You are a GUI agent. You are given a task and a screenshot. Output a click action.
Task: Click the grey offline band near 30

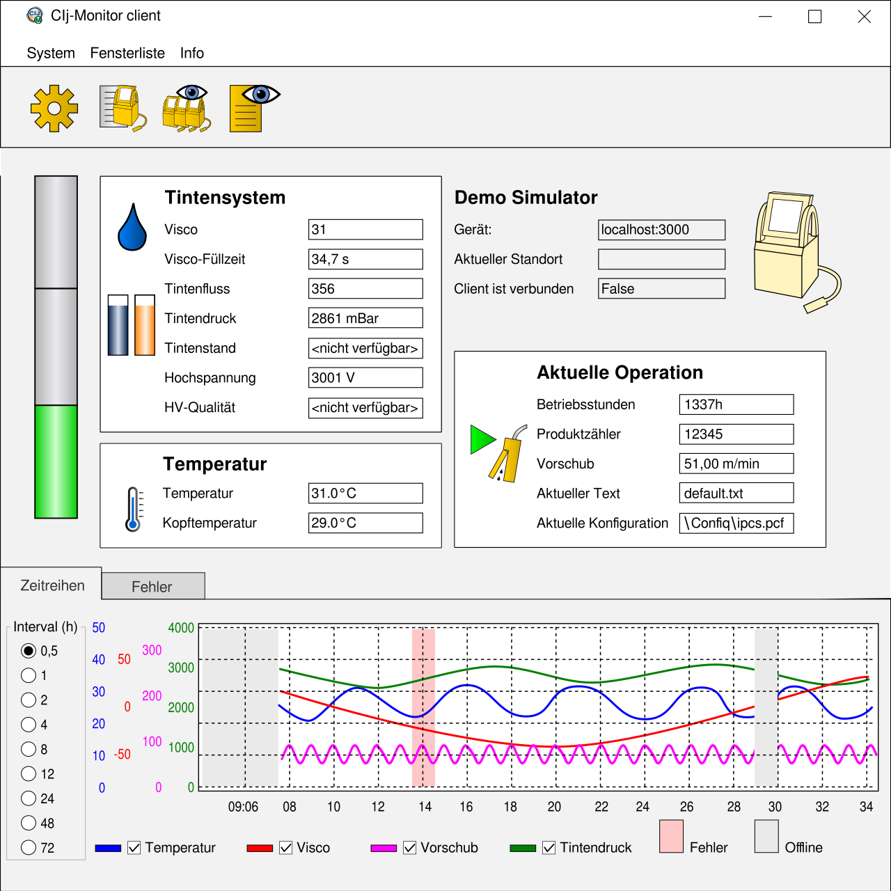click(x=766, y=707)
